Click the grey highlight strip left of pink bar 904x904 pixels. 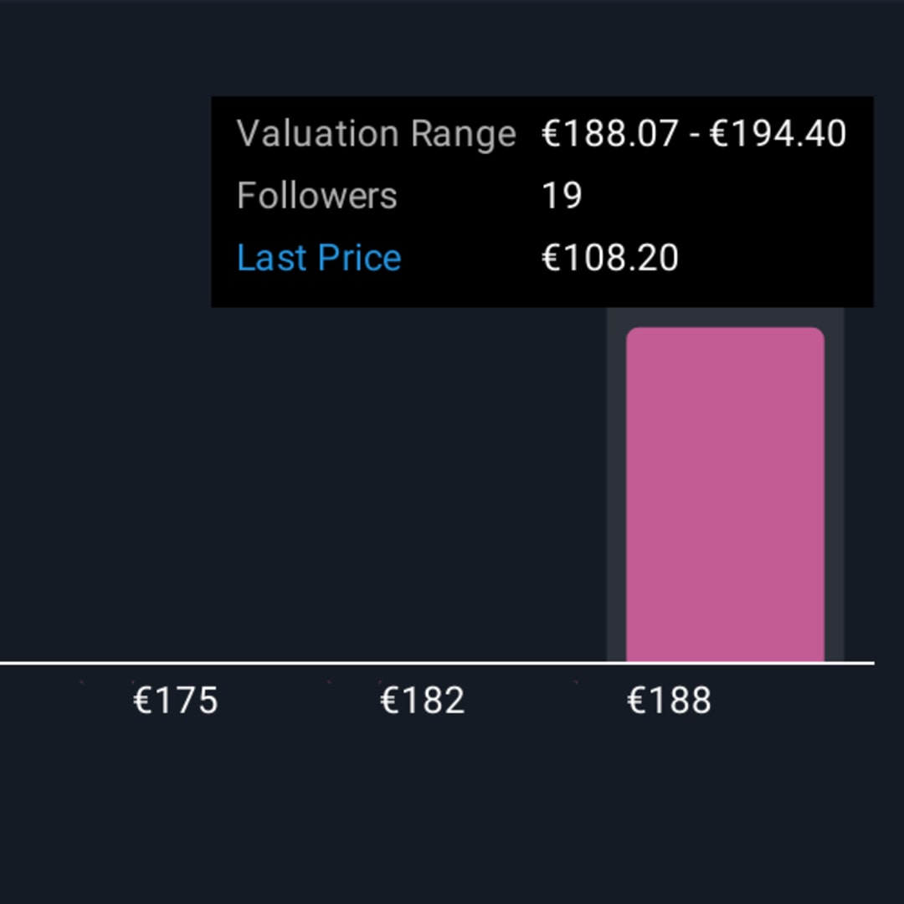(616, 485)
